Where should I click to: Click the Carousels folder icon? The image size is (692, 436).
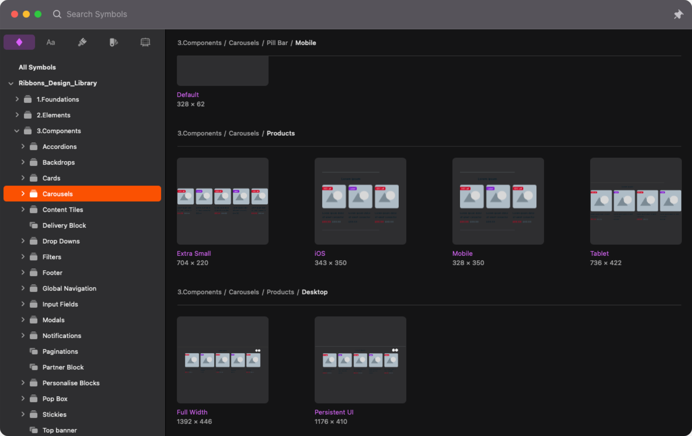tap(34, 194)
